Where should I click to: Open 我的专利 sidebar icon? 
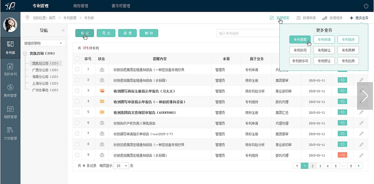pos(10,69)
